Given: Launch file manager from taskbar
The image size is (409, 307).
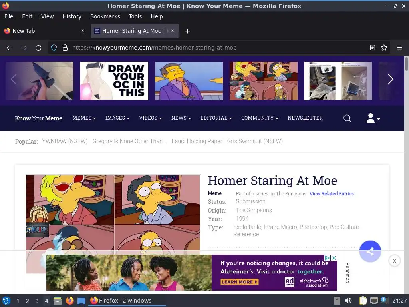Looking at the screenshot, I should (58, 301).
